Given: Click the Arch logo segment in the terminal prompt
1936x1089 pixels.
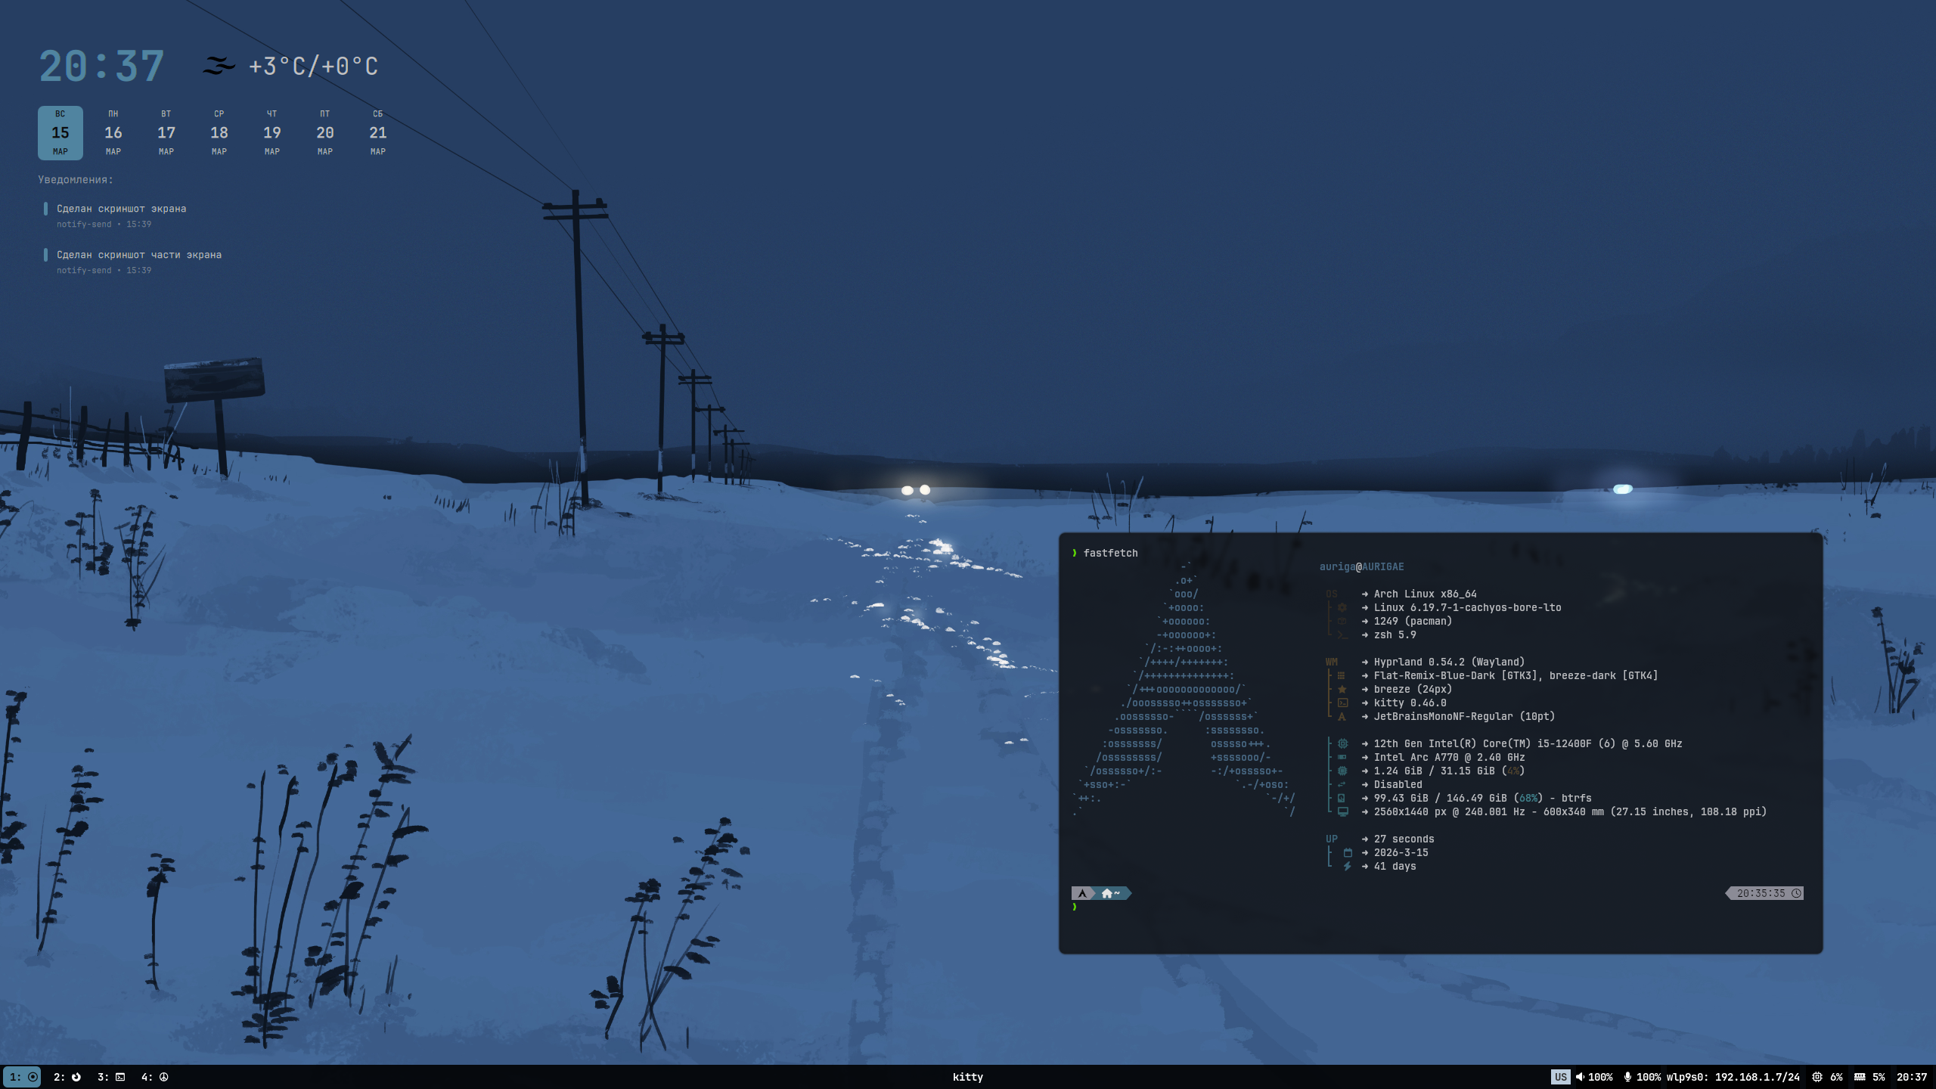Looking at the screenshot, I should [1082, 893].
